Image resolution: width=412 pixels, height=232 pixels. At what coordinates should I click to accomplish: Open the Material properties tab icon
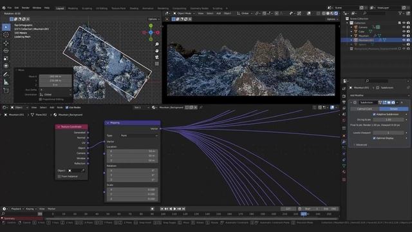[x=344, y=172]
